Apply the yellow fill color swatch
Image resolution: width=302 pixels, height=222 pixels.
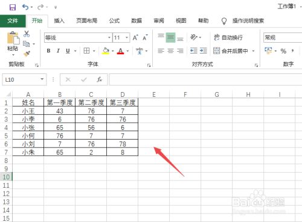106,51
